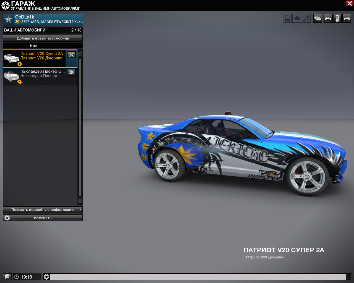Switch to the three-quarter perspective car view
Viewport: 354px width, 283px height.
click(x=318, y=19)
